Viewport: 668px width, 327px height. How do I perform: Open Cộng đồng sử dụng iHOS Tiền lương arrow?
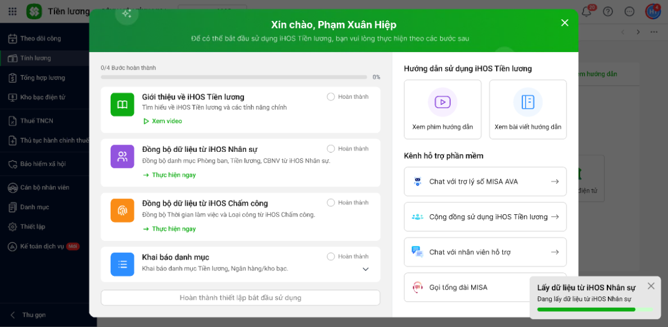(555, 217)
